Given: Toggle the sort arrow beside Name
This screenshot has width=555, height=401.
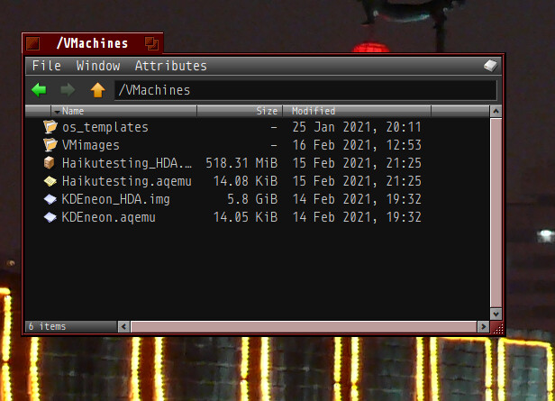Looking at the screenshot, I should click(57, 112).
